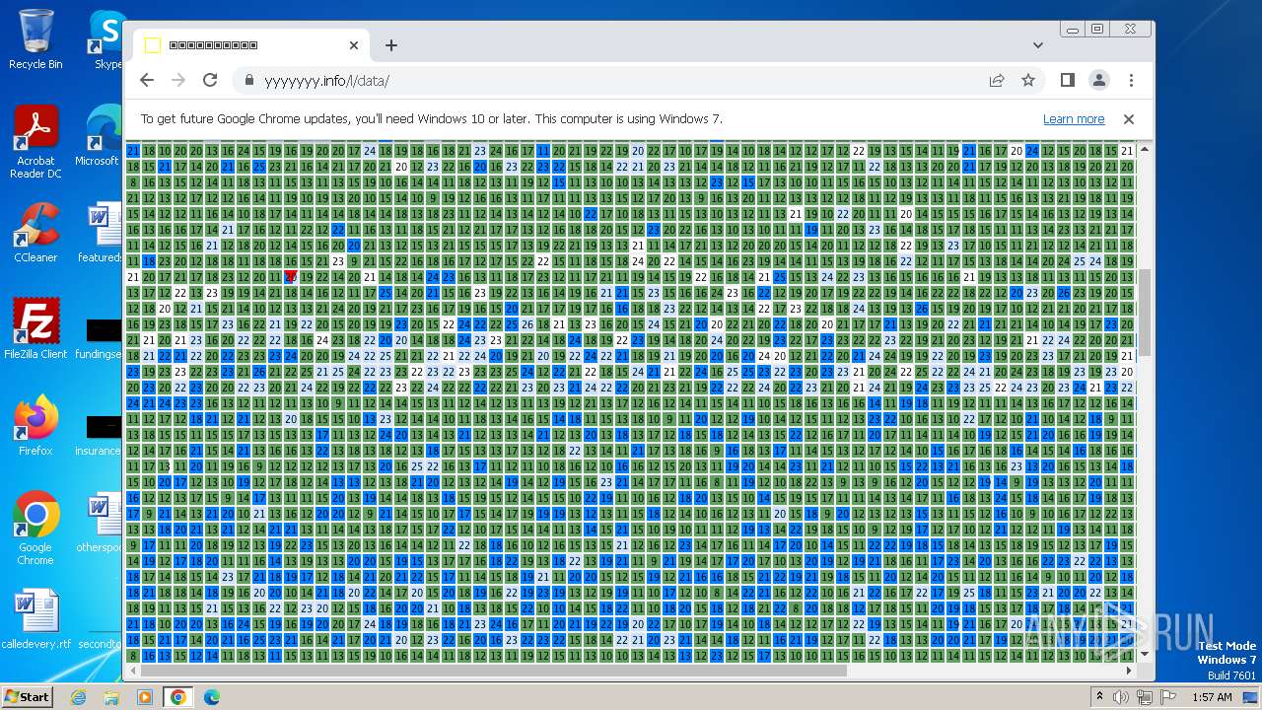The width and height of the screenshot is (1262, 710).
Task: Select the calledevery.rtf document icon
Action: 35,619
